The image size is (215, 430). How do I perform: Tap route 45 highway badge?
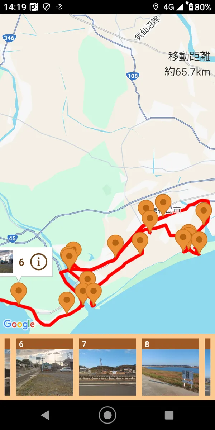click(12, 238)
